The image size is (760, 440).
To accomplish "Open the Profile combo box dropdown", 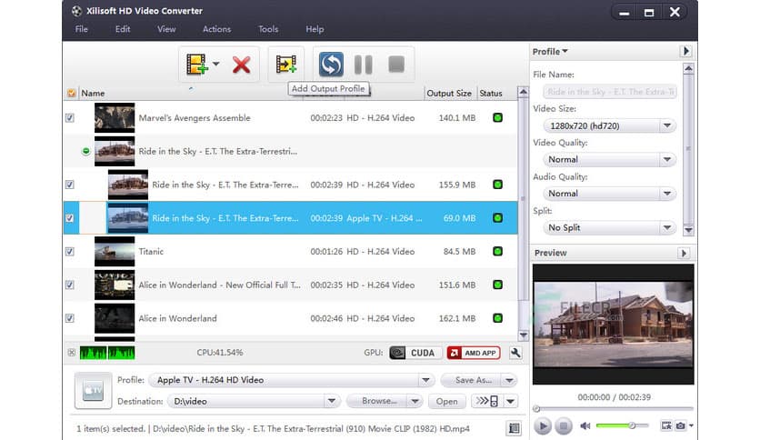I will 425,380.
